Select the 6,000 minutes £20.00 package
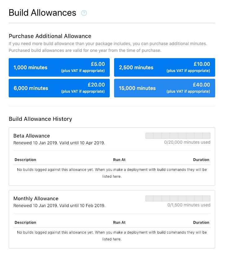 pos(59,88)
